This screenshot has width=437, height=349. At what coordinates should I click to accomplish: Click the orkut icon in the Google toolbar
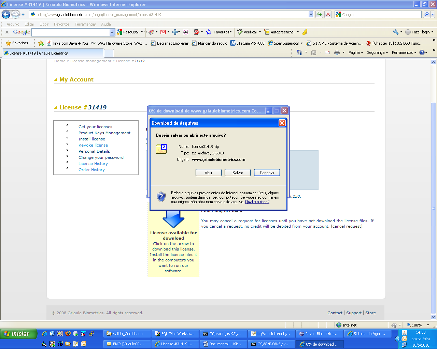[186, 32]
